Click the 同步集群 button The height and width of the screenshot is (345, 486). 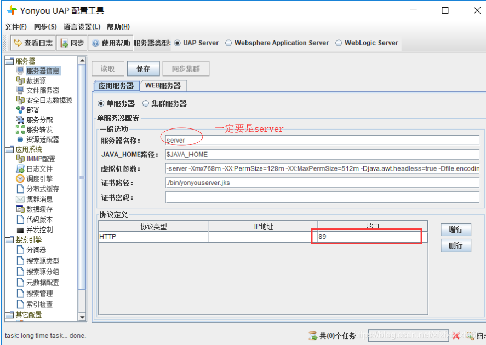coord(186,69)
